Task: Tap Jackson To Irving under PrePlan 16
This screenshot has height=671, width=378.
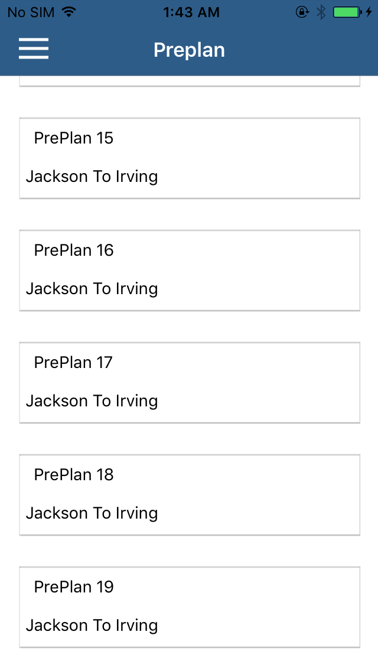Action: pyautogui.click(x=92, y=289)
